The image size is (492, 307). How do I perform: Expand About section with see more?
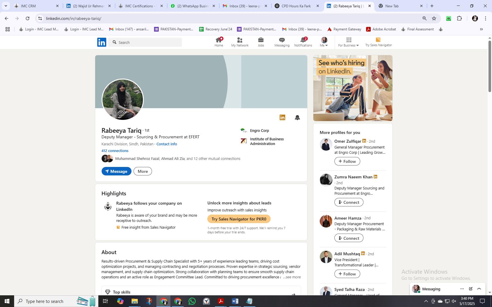[292, 277]
